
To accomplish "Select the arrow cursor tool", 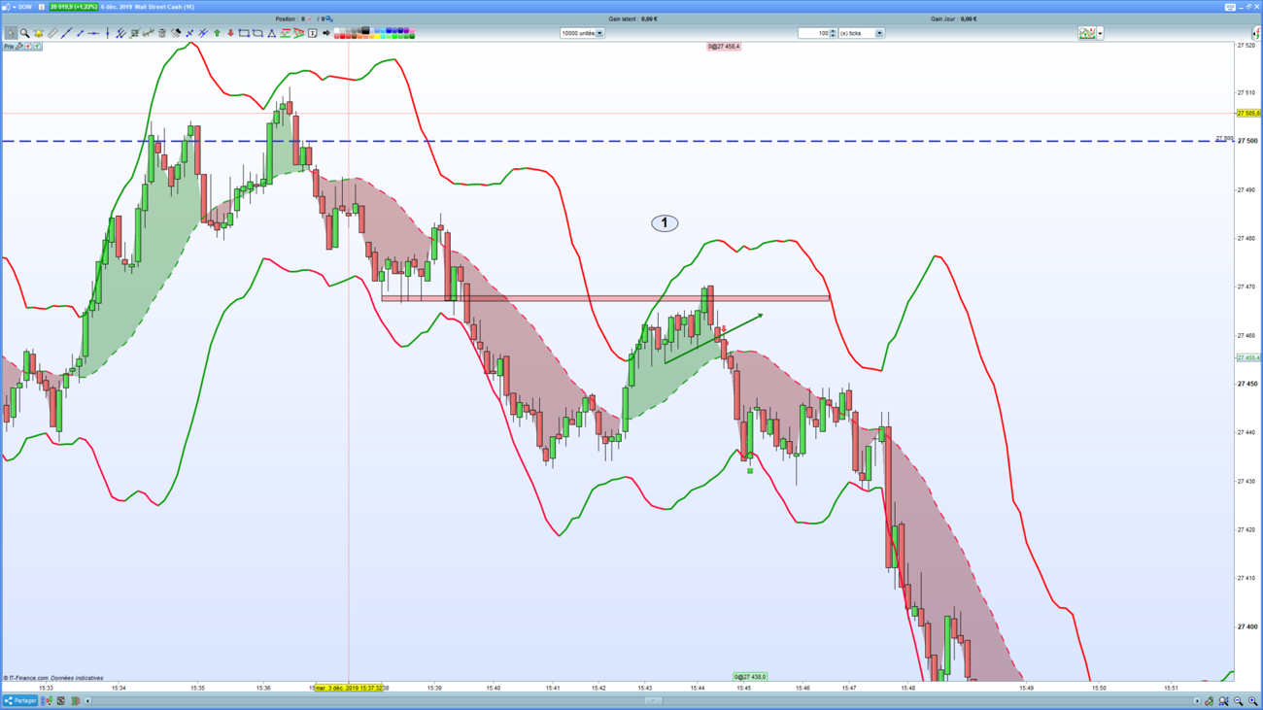I will point(11,33).
